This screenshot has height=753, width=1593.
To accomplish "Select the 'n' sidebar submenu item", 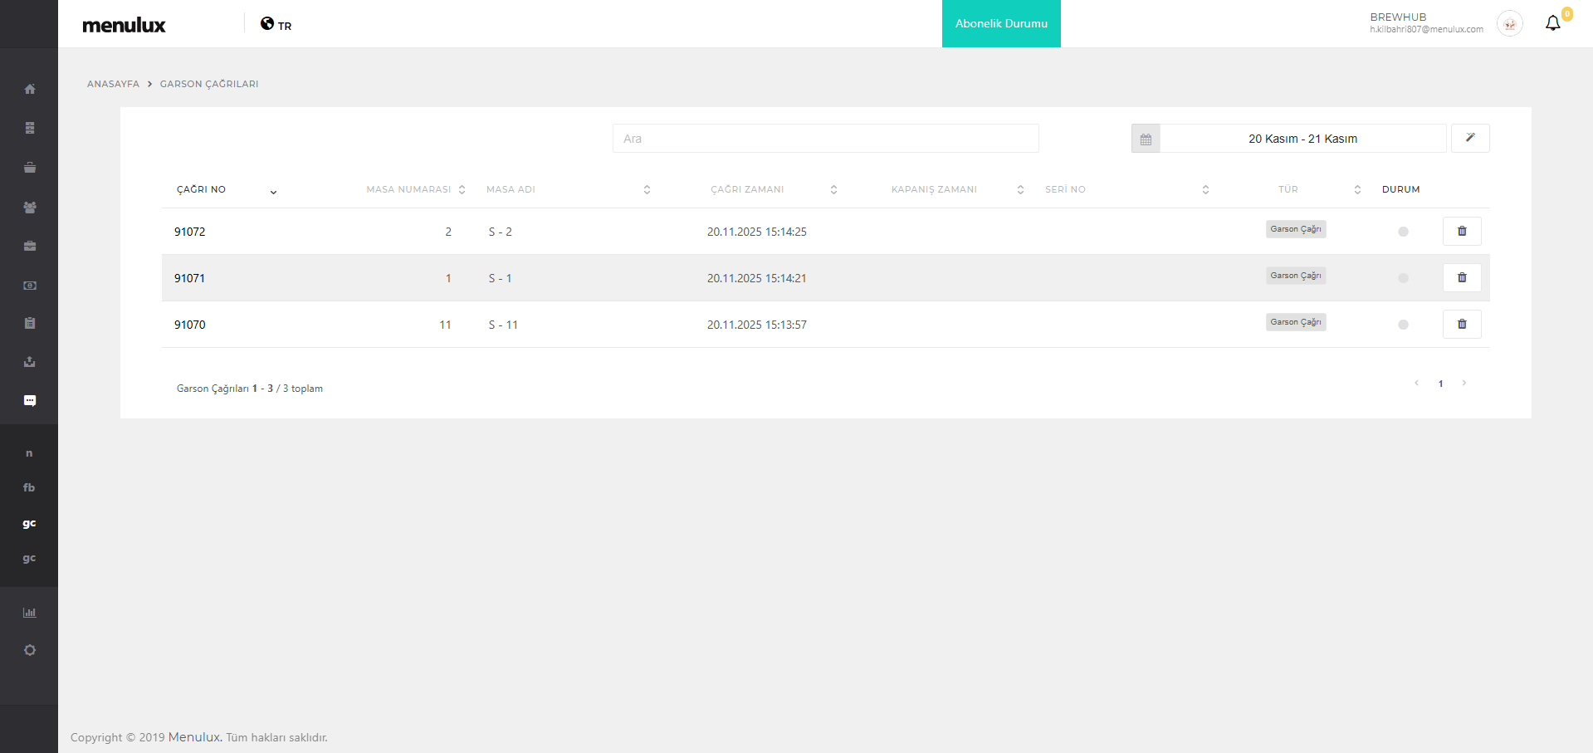I will 29,453.
